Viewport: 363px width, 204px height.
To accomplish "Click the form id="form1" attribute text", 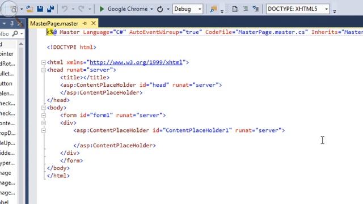I will (x=96, y=115).
